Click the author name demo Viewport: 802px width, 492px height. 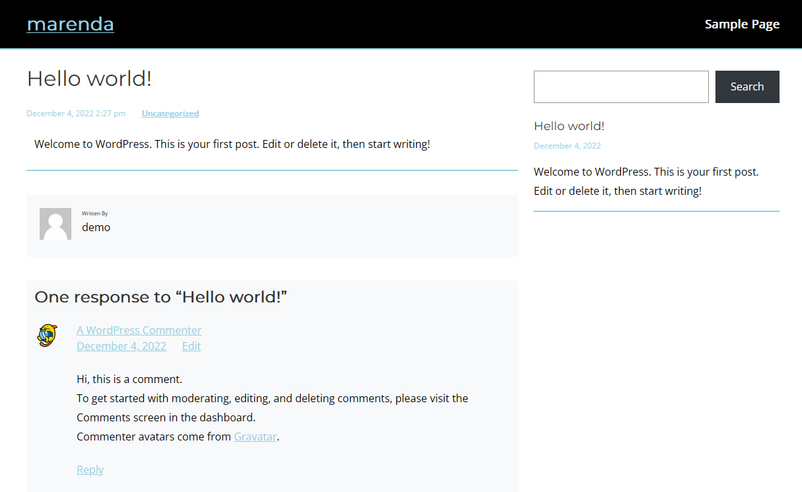[x=96, y=227]
